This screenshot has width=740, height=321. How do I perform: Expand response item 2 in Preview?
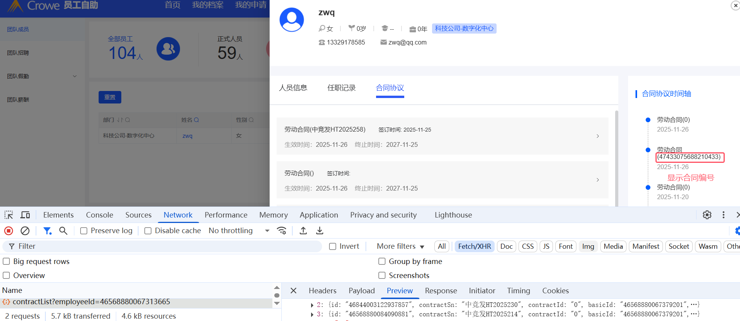click(x=312, y=305)
